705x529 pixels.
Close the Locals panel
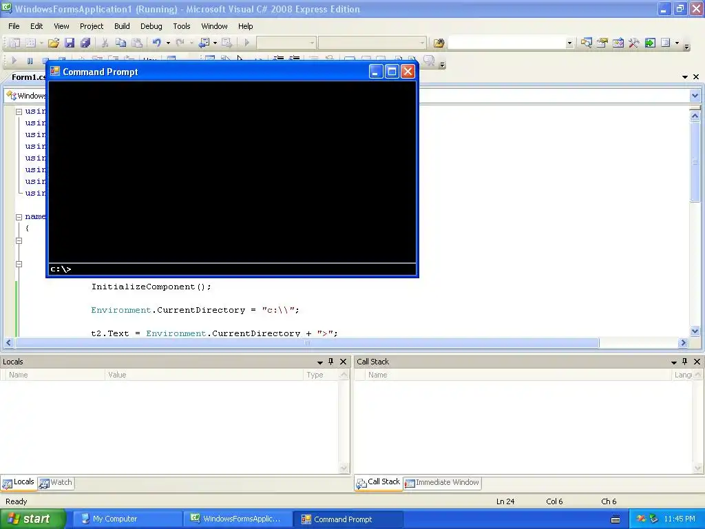coord(343,361)
